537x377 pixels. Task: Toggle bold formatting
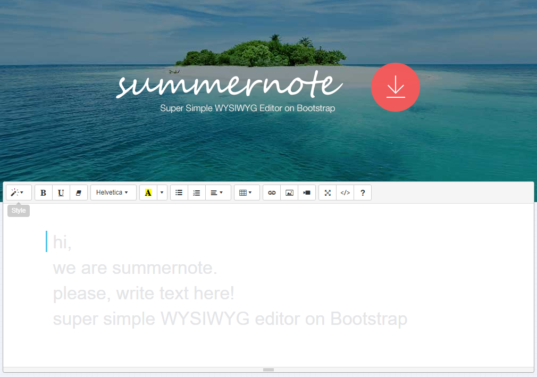pos(44,192)
